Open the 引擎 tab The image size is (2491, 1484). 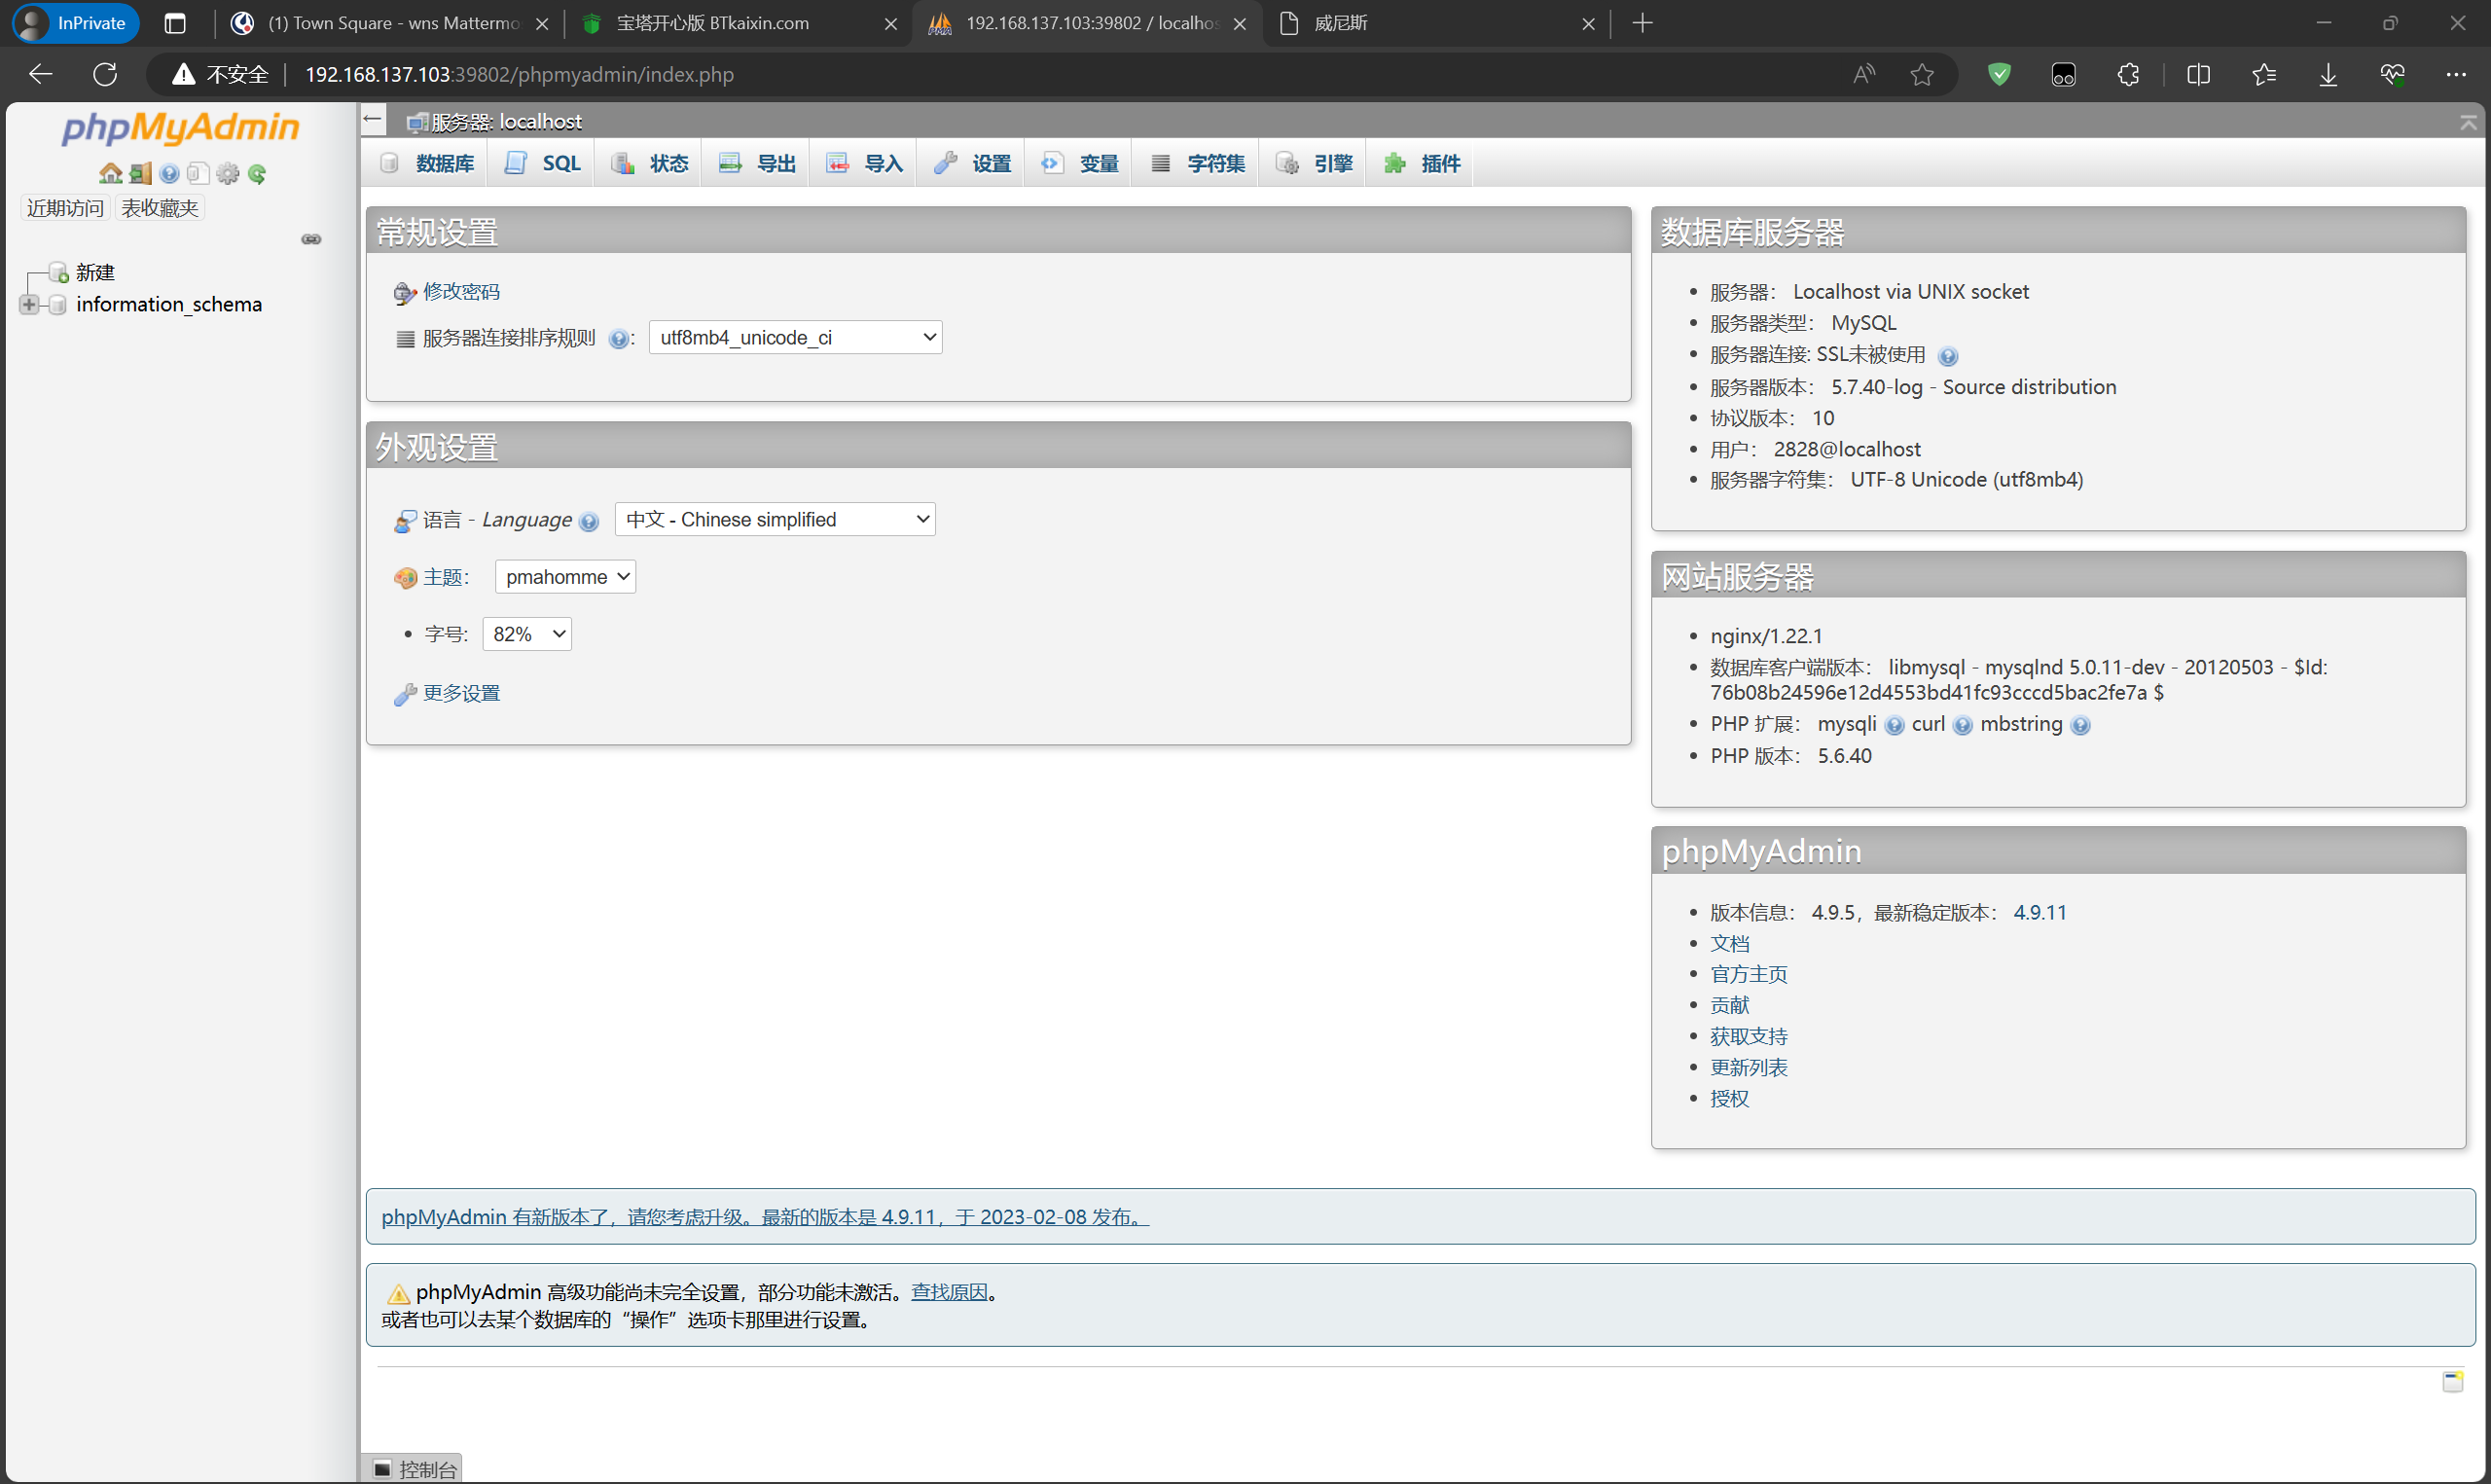(x=1314, y=163)
